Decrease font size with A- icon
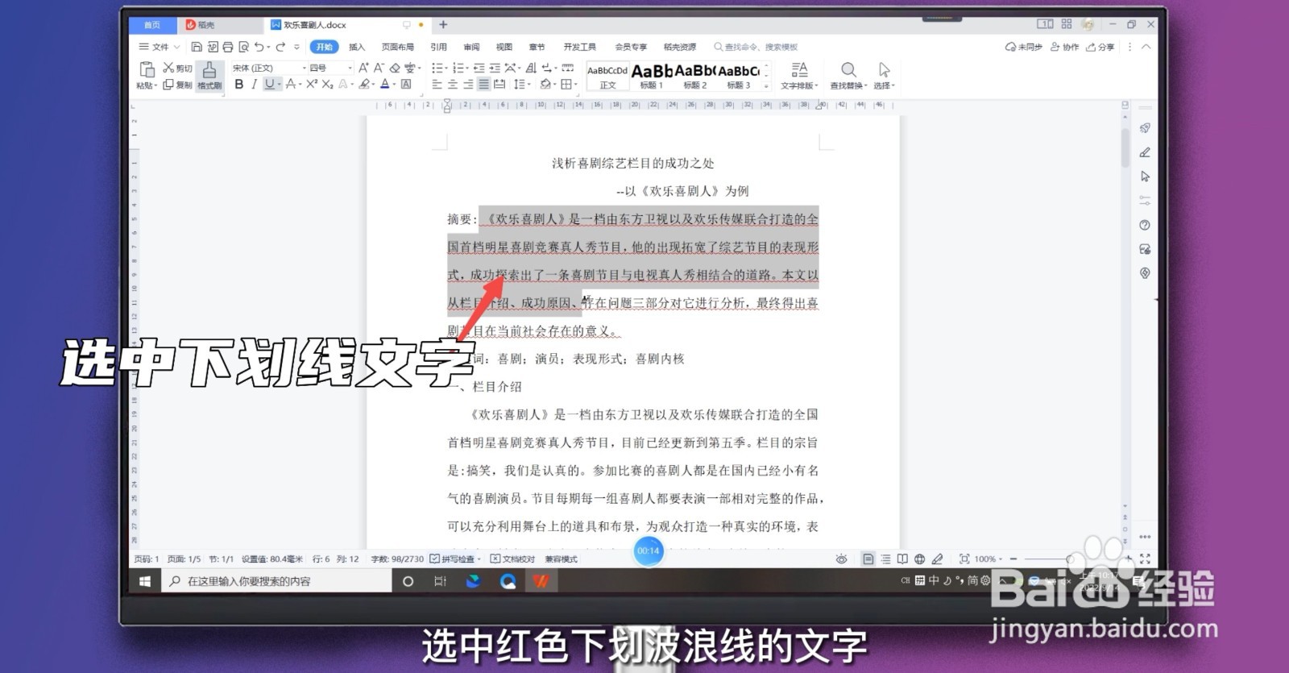The image size is (1289, 673). [x=379, y=68]
